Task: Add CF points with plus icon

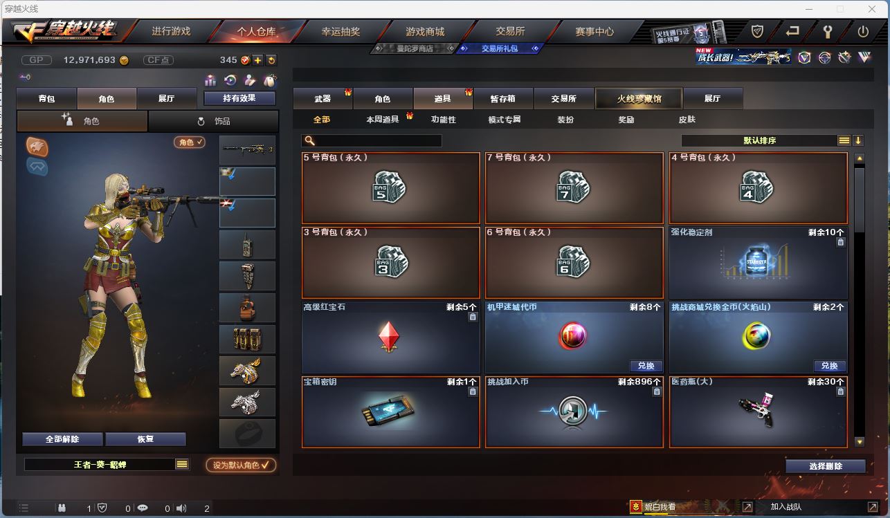Action: [x=257, y=60]
